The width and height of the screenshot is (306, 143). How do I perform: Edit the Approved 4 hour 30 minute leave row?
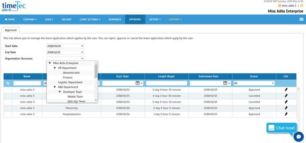(286, 90)
